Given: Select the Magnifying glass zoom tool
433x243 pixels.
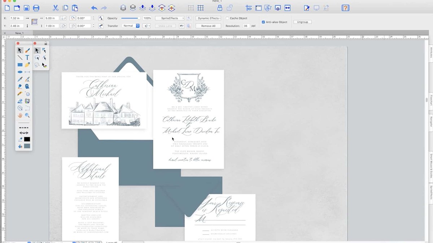Looking at the screenshot, I should 27,116.
